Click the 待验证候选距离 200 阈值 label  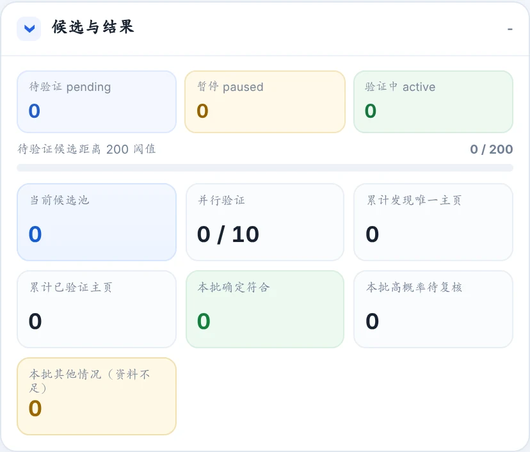tap(86, 149)
